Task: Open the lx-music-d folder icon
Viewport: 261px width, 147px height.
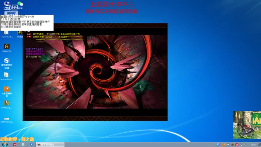Action: pyautogui.click(x=7, y=76)
